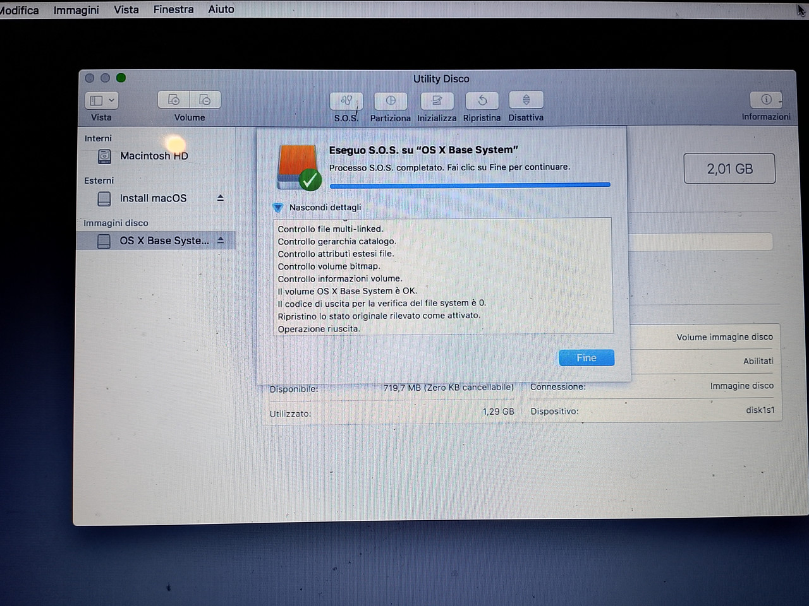Click the OS X Base System drive icon
Image resolution: width=809 pixels, height=606 pixels.
pyautogui.click(x=104, y=241)
